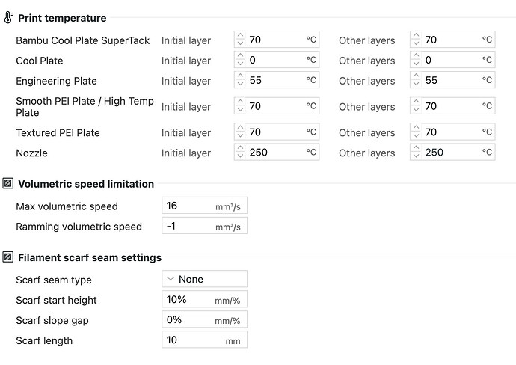The width and height of the screenshot is (516, 365).
Task: Click the Volumetric speed limitation section icon
Action: click(8, 184)
